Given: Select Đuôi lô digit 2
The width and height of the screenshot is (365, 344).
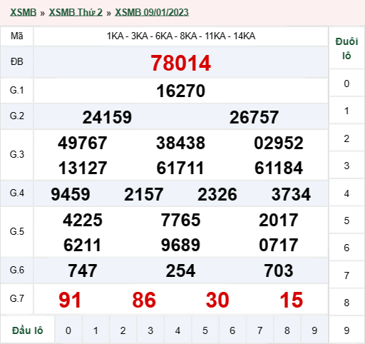Looking at the screenshot, I should (x=346, y=138).
